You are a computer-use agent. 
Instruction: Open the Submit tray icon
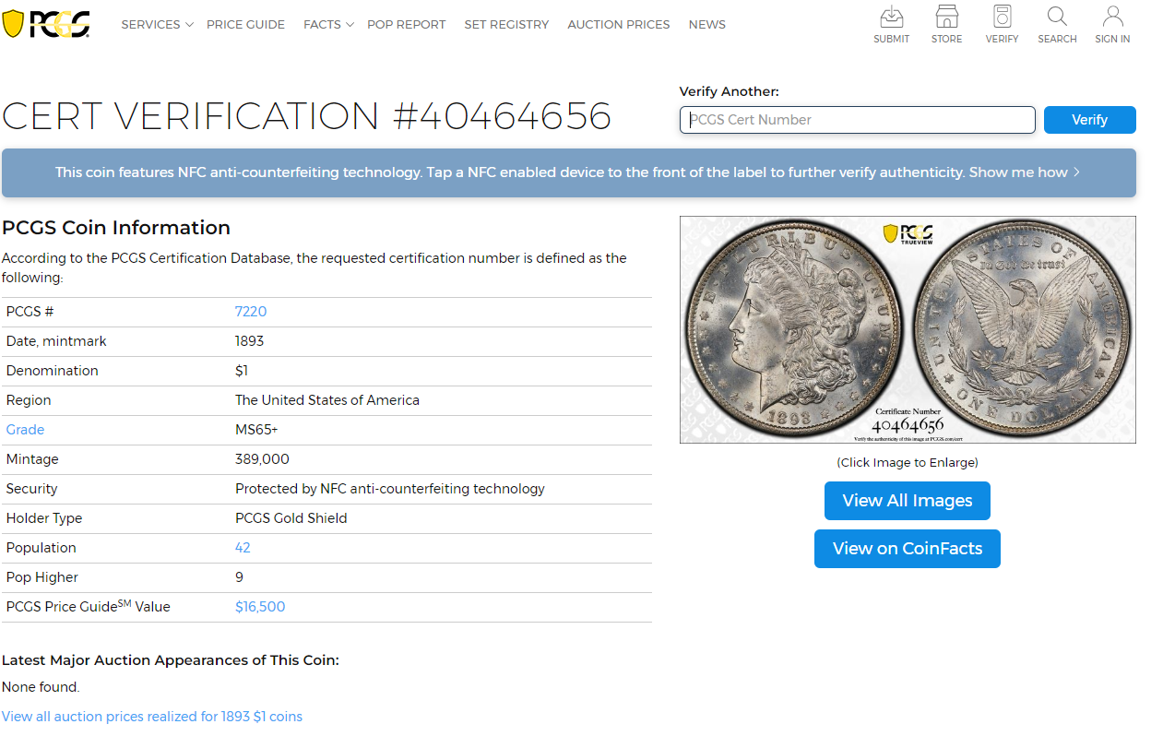point(891,18)
